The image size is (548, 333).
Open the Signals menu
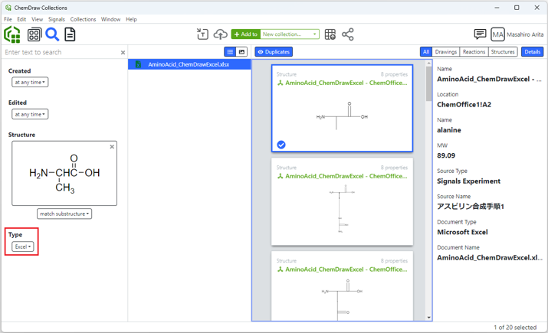[57, 19]
